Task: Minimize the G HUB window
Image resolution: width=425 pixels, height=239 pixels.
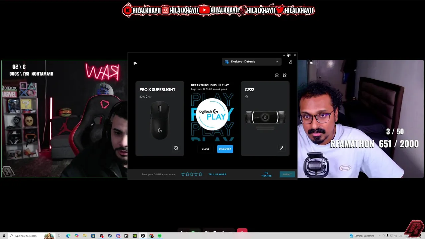Action: point(284,55)
